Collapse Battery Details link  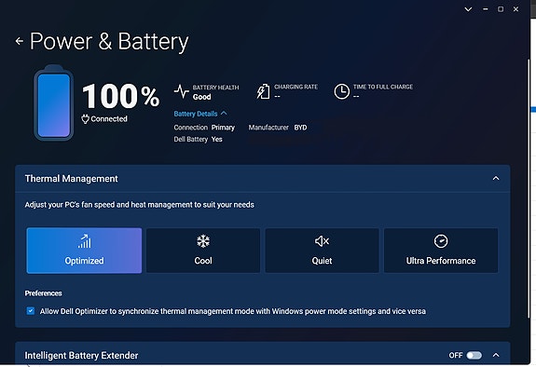[x=200, y=114]
